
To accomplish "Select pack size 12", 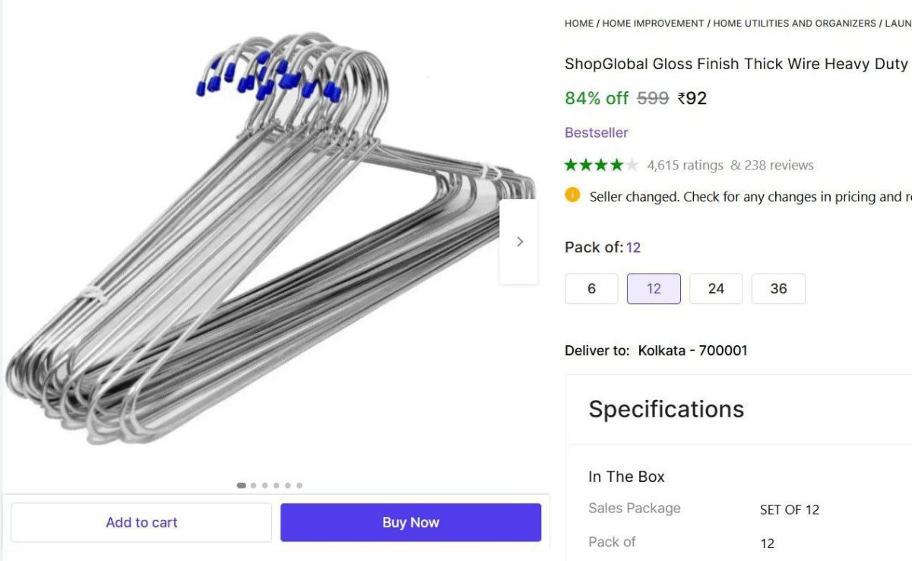I will (654, 289).
